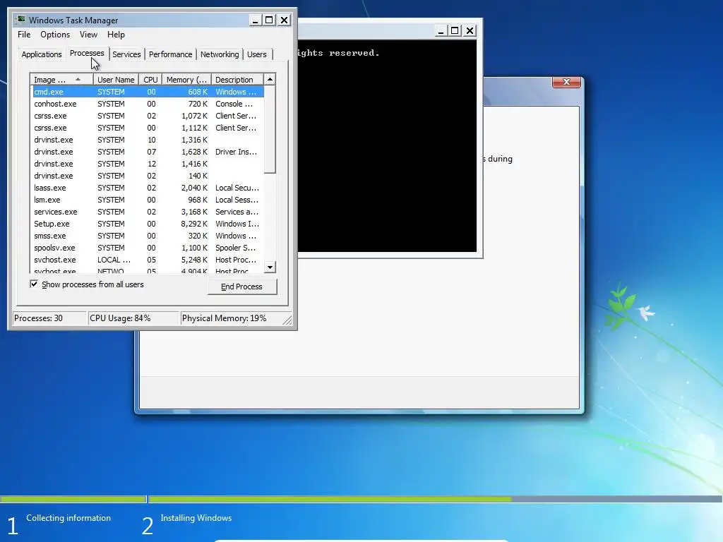The height and width of the screenshot is (542, 723).
Task: Select the smss.exe process row
Action: coord(148,236)
